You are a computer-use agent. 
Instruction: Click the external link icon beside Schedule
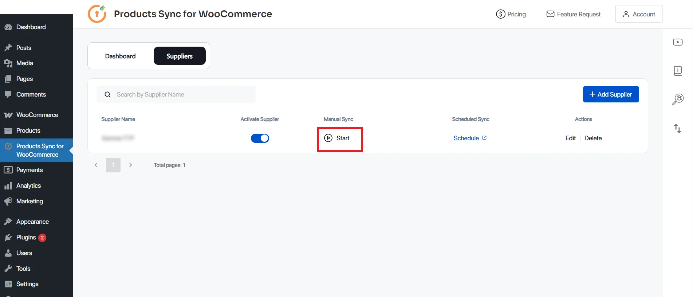click(484, 138)
